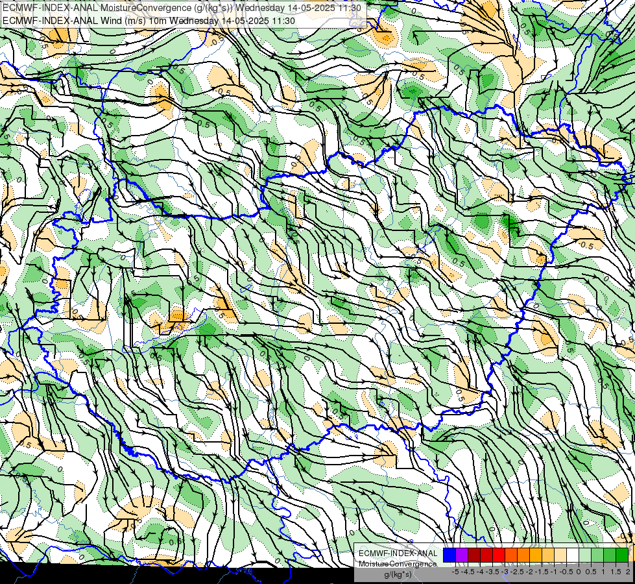Click the Wind 10m title line

pos(149,21)
